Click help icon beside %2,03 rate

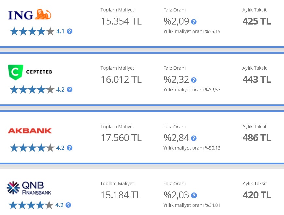(194, 195)
